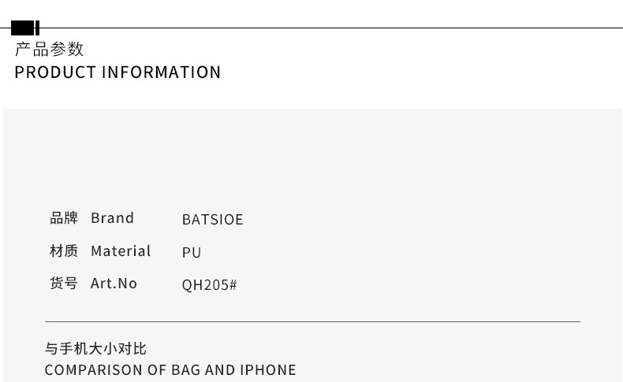
Task: Click the 与手机大小对比 heading
Action: click(x=95, y=348)
